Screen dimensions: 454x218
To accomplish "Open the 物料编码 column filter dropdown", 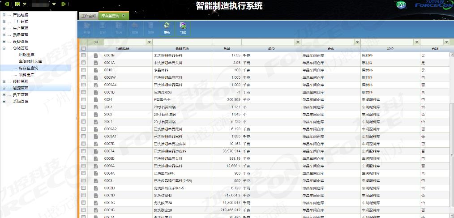I will pyautogui.click(x=149, y=42).
